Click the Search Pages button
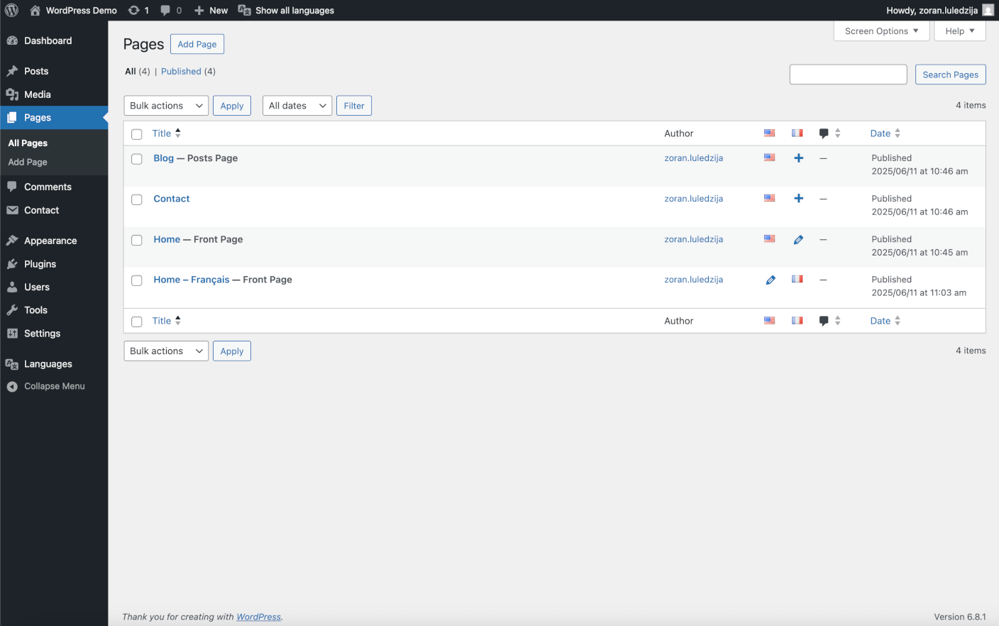Image resolution: width=999 pixels, height=626 pixels. click(x=950, y=75)
